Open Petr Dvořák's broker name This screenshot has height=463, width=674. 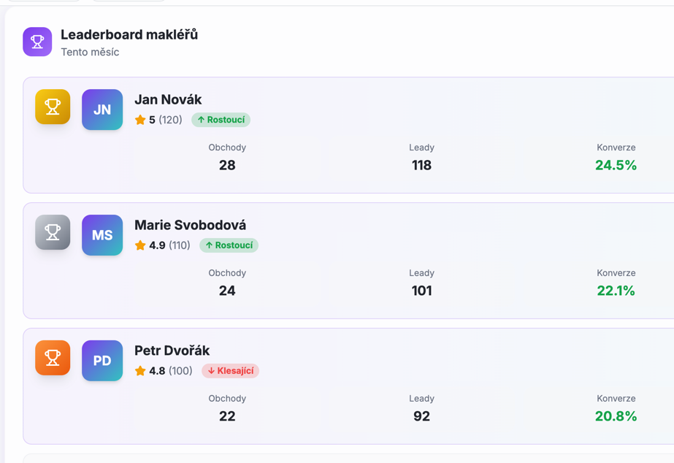pos(172,351)
